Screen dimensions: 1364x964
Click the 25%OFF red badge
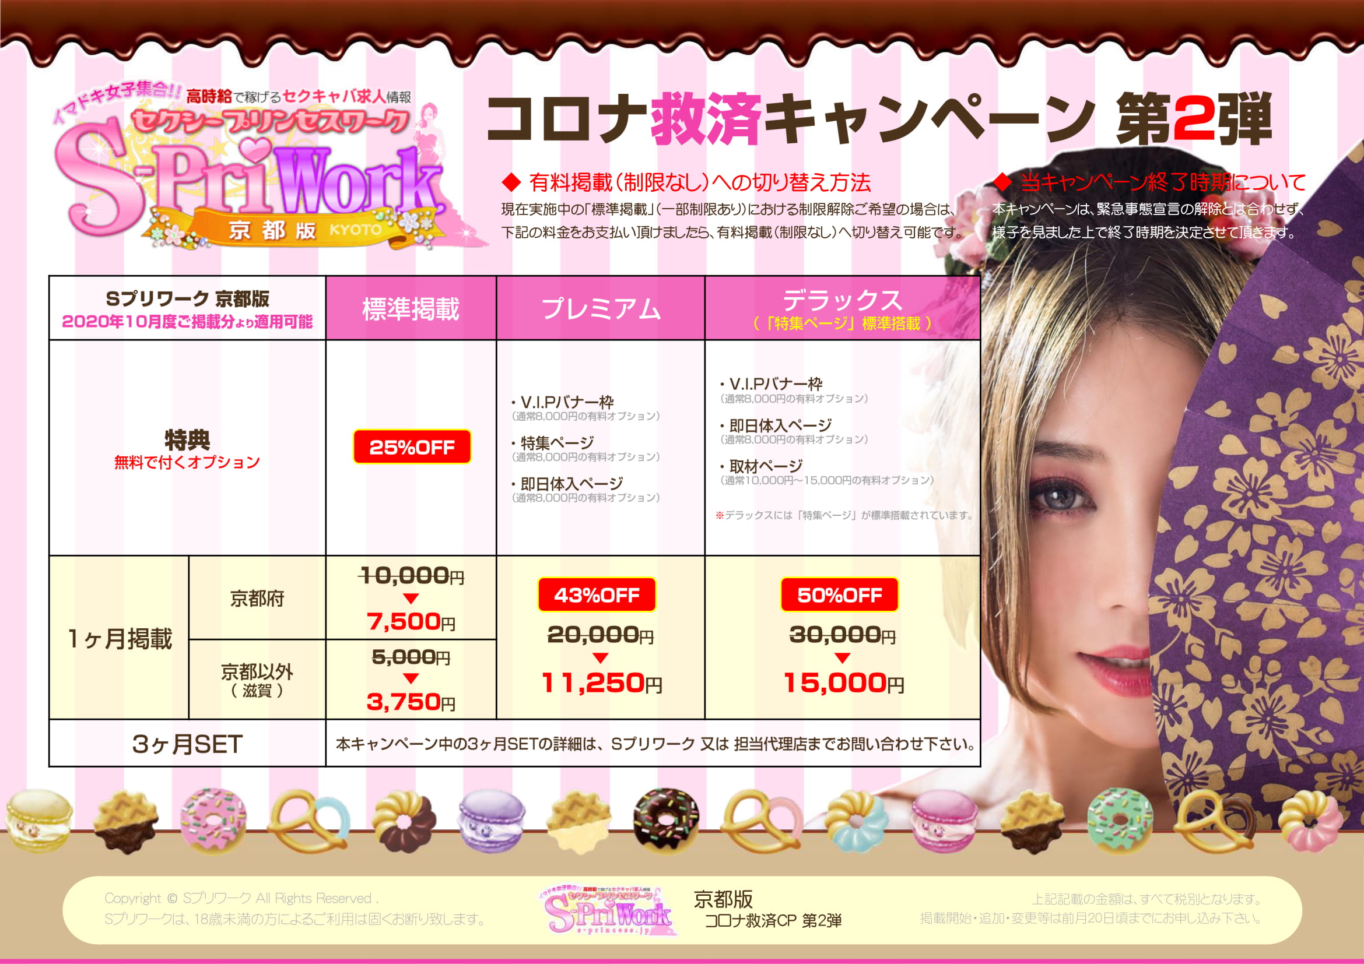(x=412, y=447)
